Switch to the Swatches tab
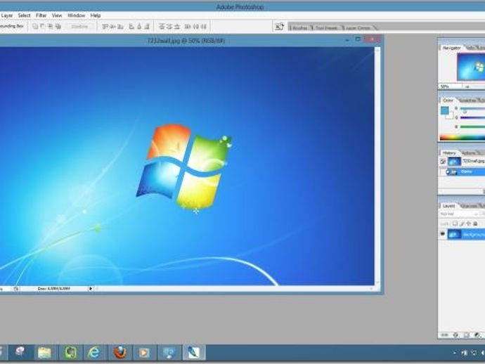The image size is (485, 364). (467, 100)
